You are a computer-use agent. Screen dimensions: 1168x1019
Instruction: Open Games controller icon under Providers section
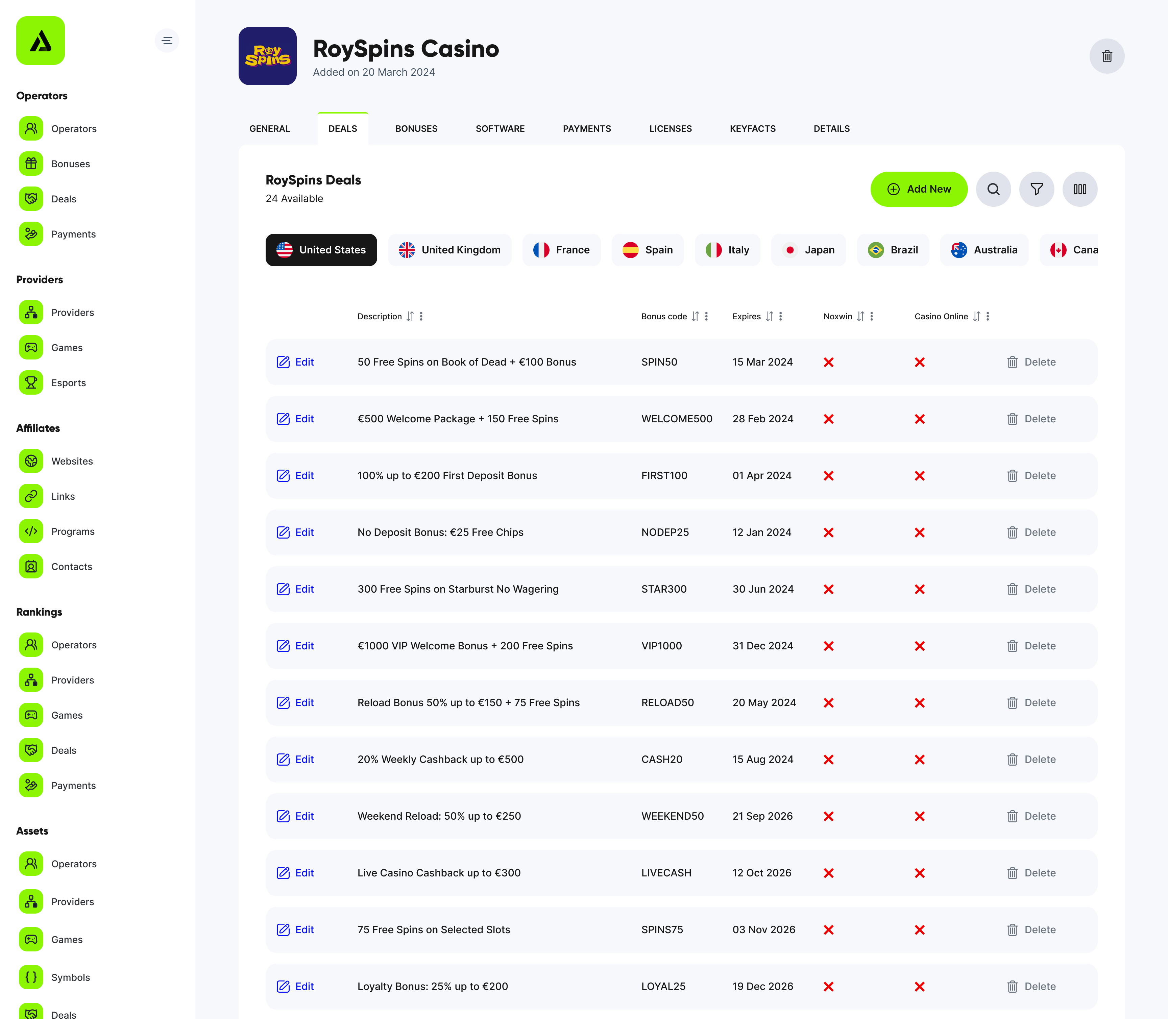coord(31,347)
